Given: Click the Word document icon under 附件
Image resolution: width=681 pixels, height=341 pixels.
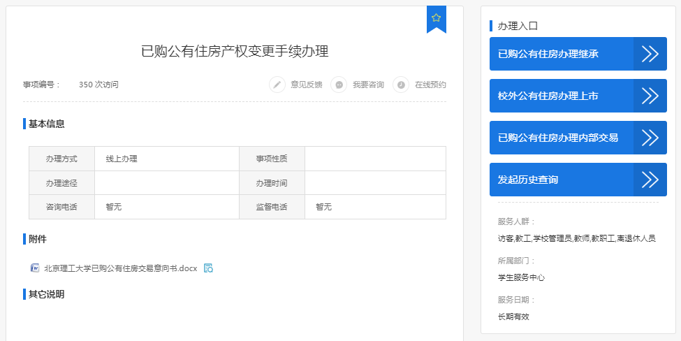Looking at the screenshot, I should click(x=35, y=268).
